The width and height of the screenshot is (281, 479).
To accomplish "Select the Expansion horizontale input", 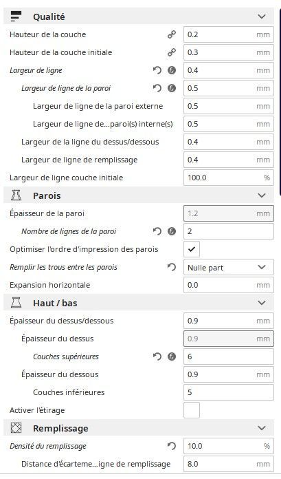I will tap(229, 285).
